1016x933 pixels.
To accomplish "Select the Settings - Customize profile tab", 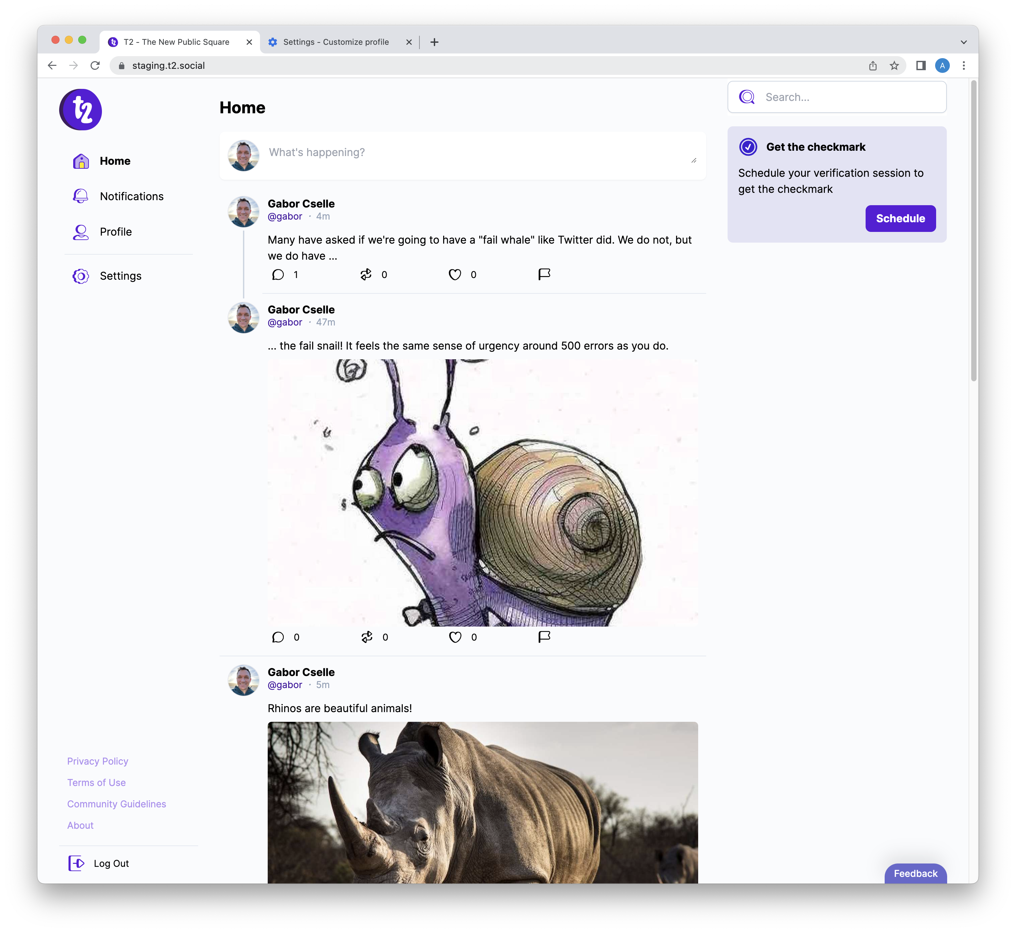I will [x=336, y=42].
